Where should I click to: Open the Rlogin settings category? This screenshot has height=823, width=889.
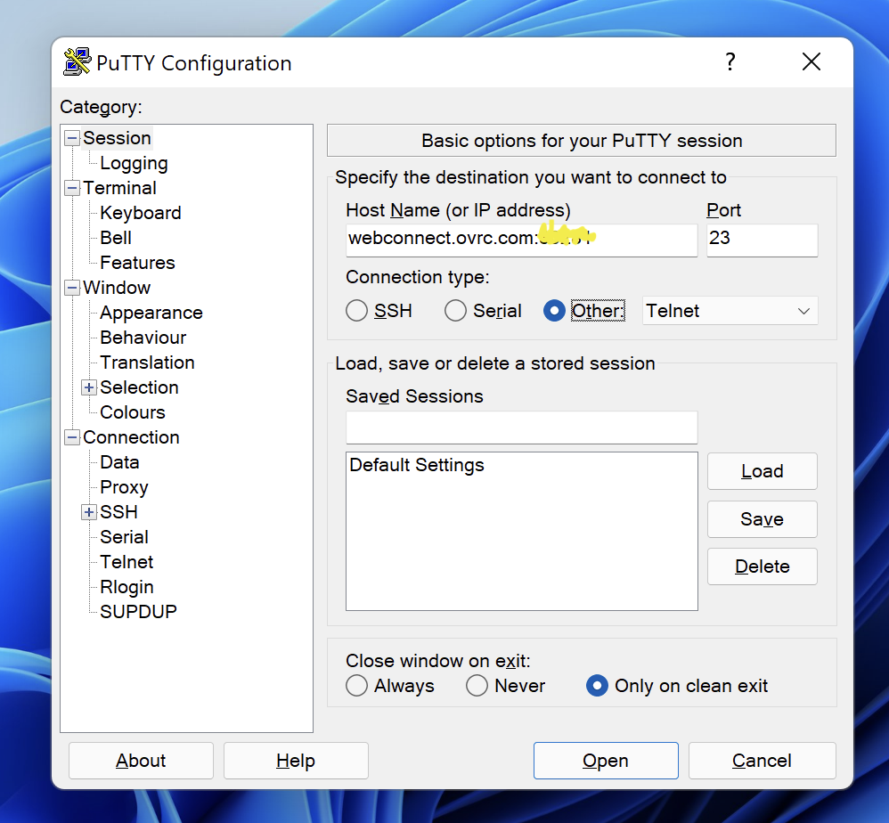[x=127, y=587]
